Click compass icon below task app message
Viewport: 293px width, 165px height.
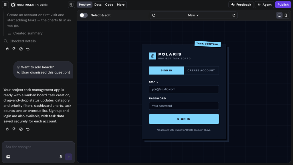pos(21,129)
